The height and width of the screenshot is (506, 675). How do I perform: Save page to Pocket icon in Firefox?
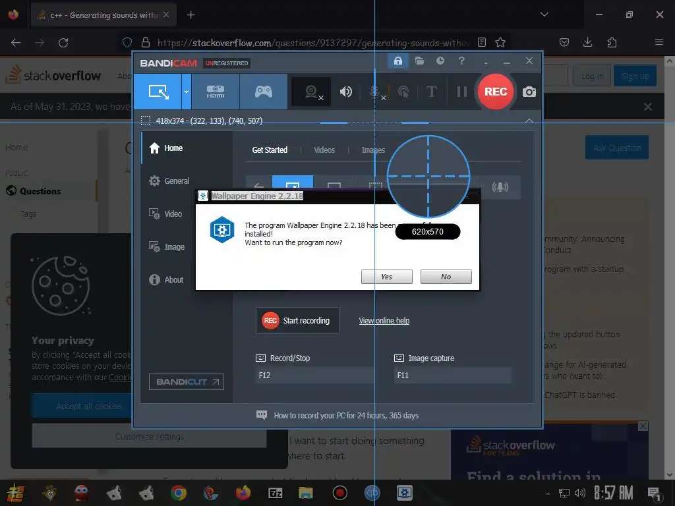(x=564, y=42)
